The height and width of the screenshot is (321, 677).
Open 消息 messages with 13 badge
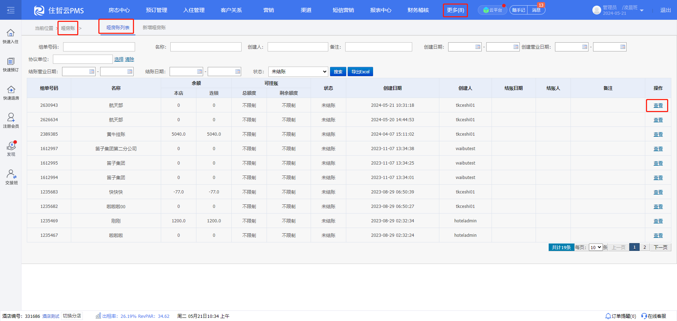536,10
